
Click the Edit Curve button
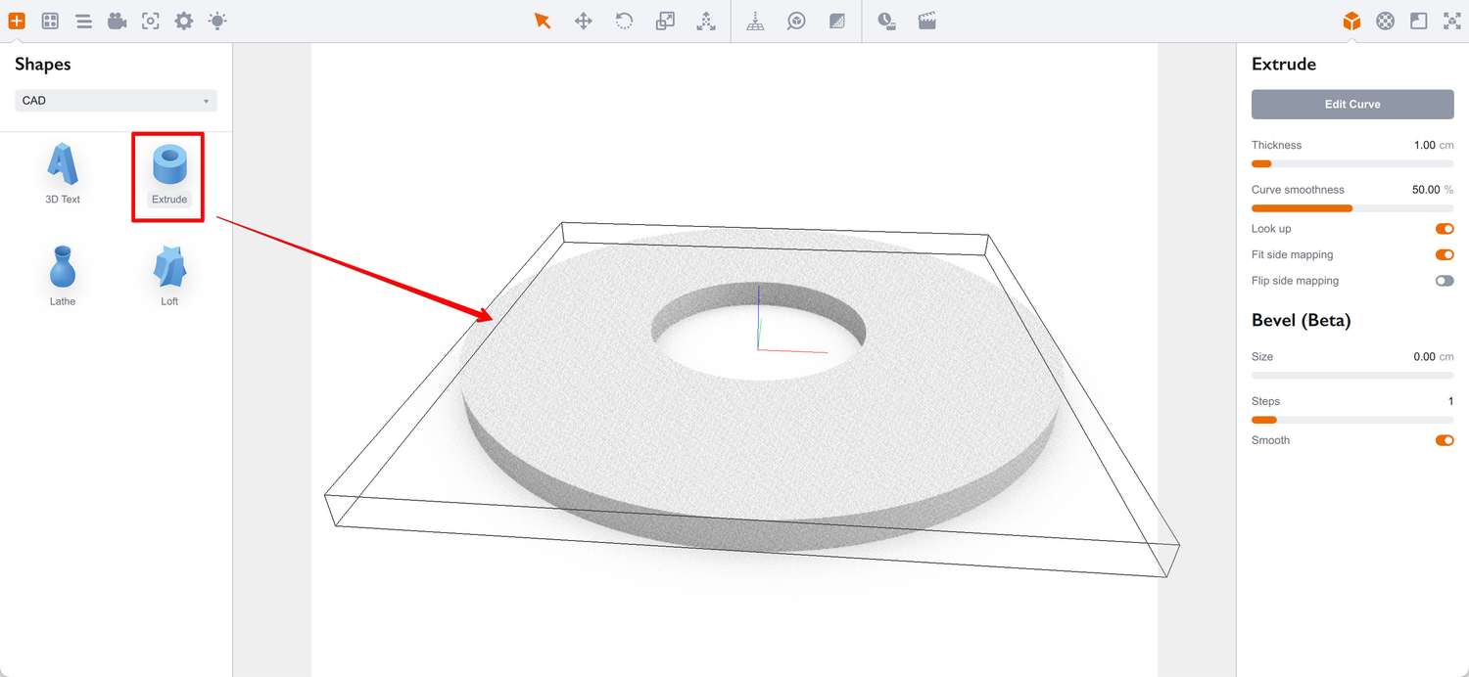1352,104
